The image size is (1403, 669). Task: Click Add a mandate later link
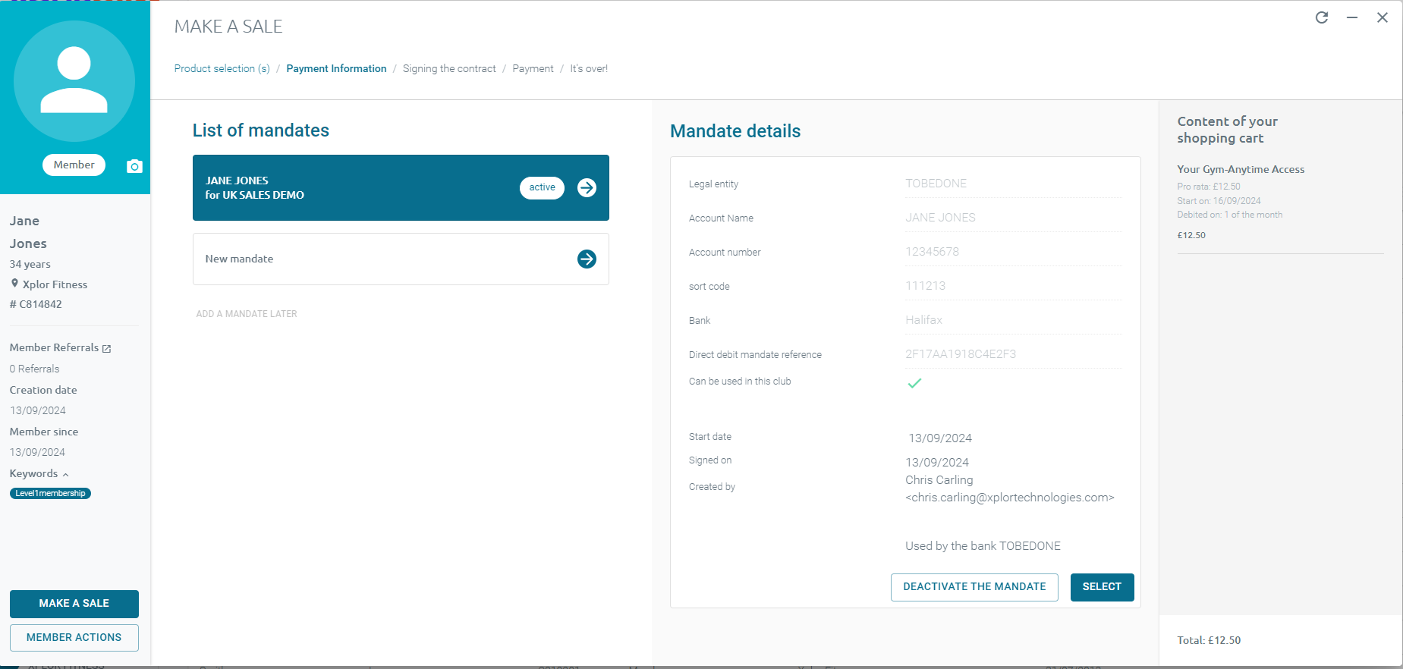pyautogui.click(x=247, y=314)
